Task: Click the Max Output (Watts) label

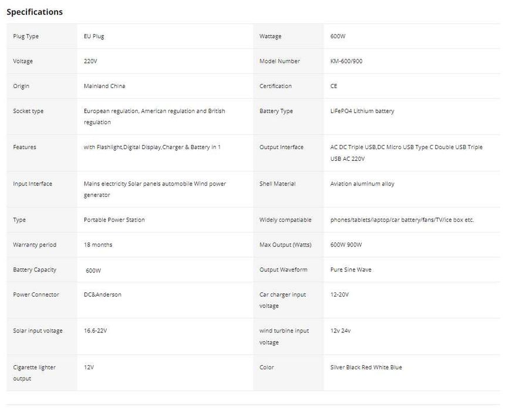Action: tap(285, 245)
